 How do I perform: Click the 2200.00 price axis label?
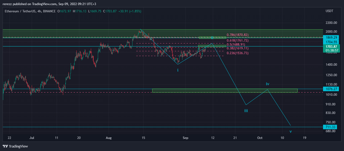(331, 23)
